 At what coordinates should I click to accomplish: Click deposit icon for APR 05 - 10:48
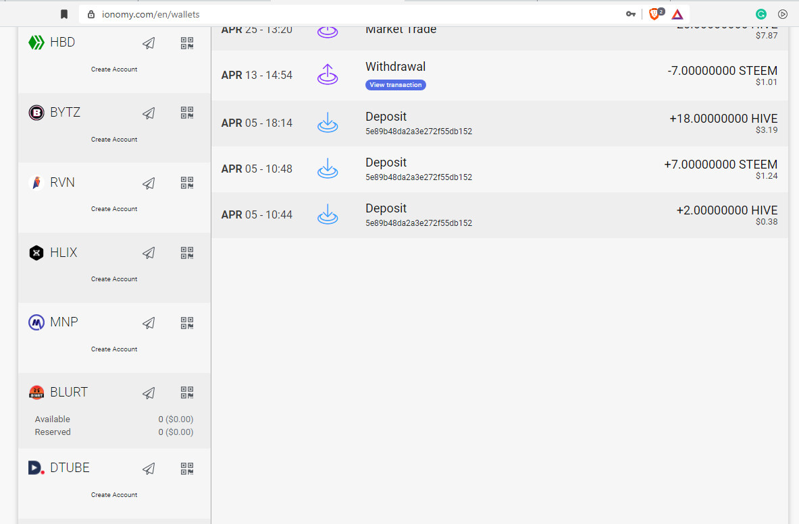pyautogui.click(x=328, y=169)
